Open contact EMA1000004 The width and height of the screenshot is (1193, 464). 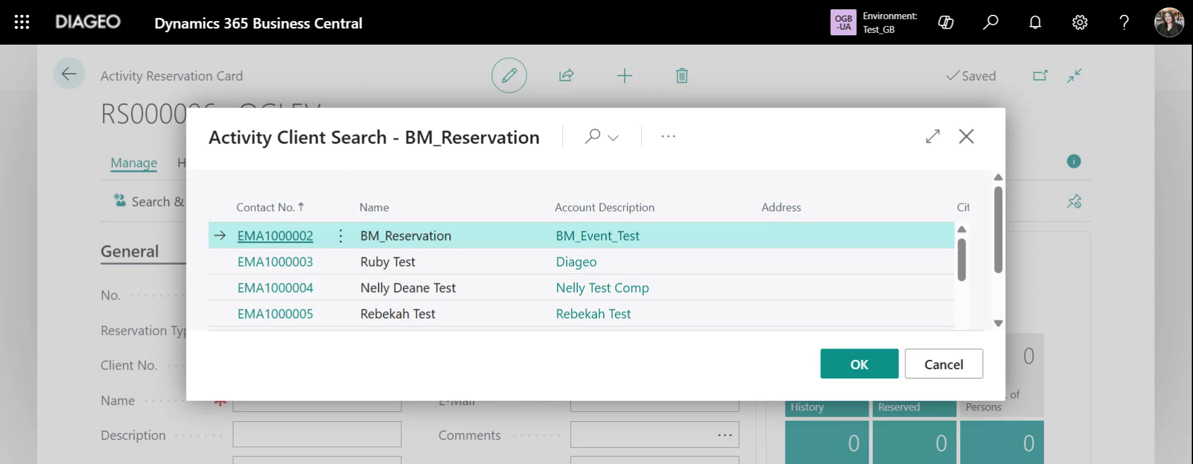click(275, 288)
